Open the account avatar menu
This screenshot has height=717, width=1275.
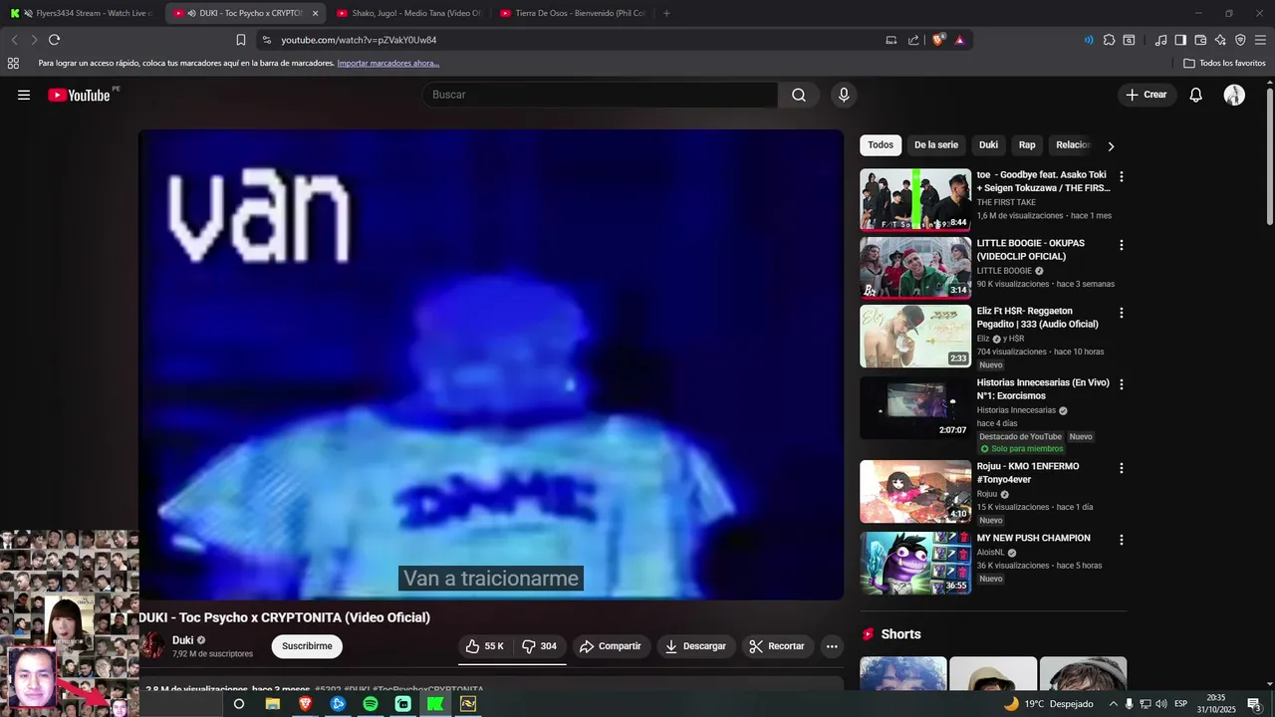coord(1234,95)
